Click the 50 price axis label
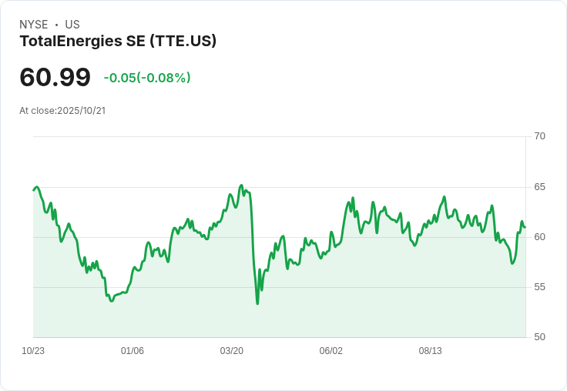Viewport: 567px width, 391px height. point(539,337)
